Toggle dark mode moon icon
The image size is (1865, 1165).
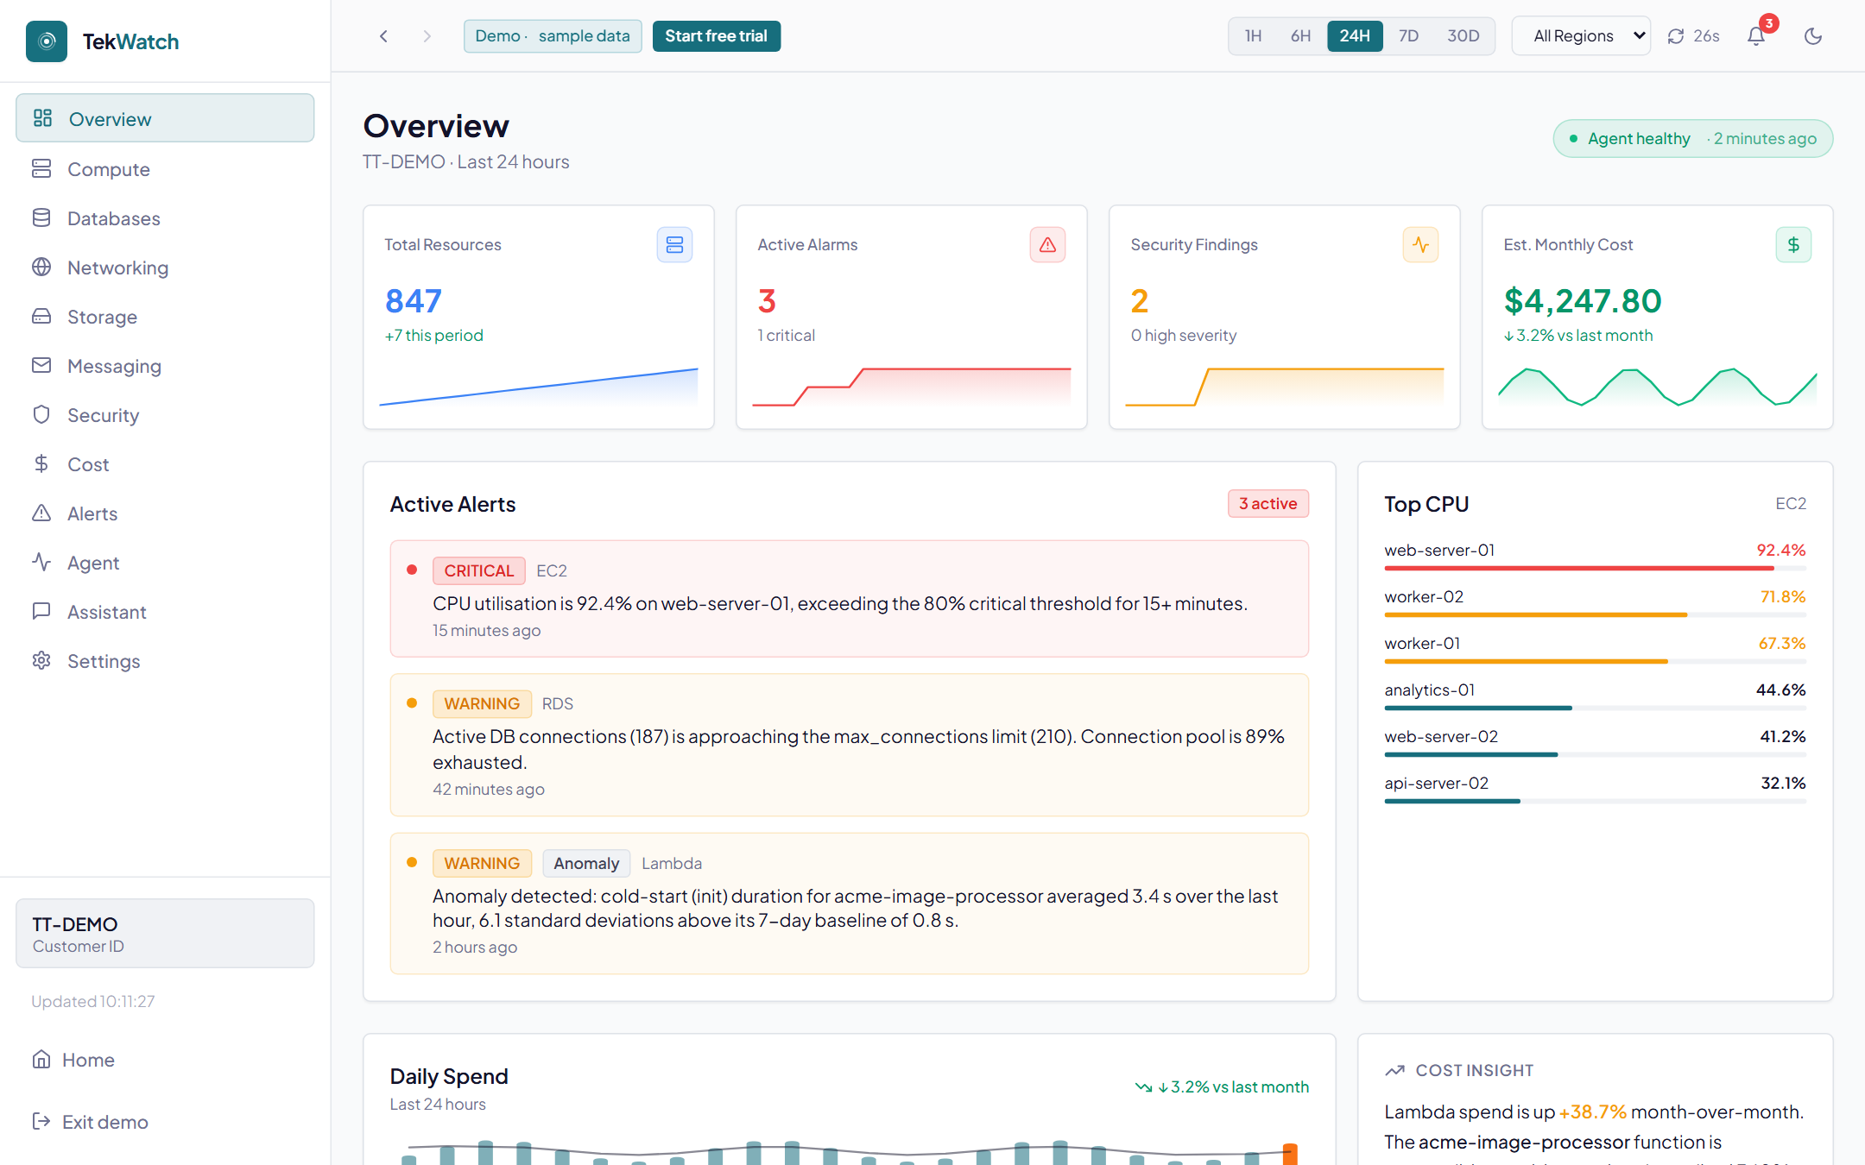(1813, 36)
